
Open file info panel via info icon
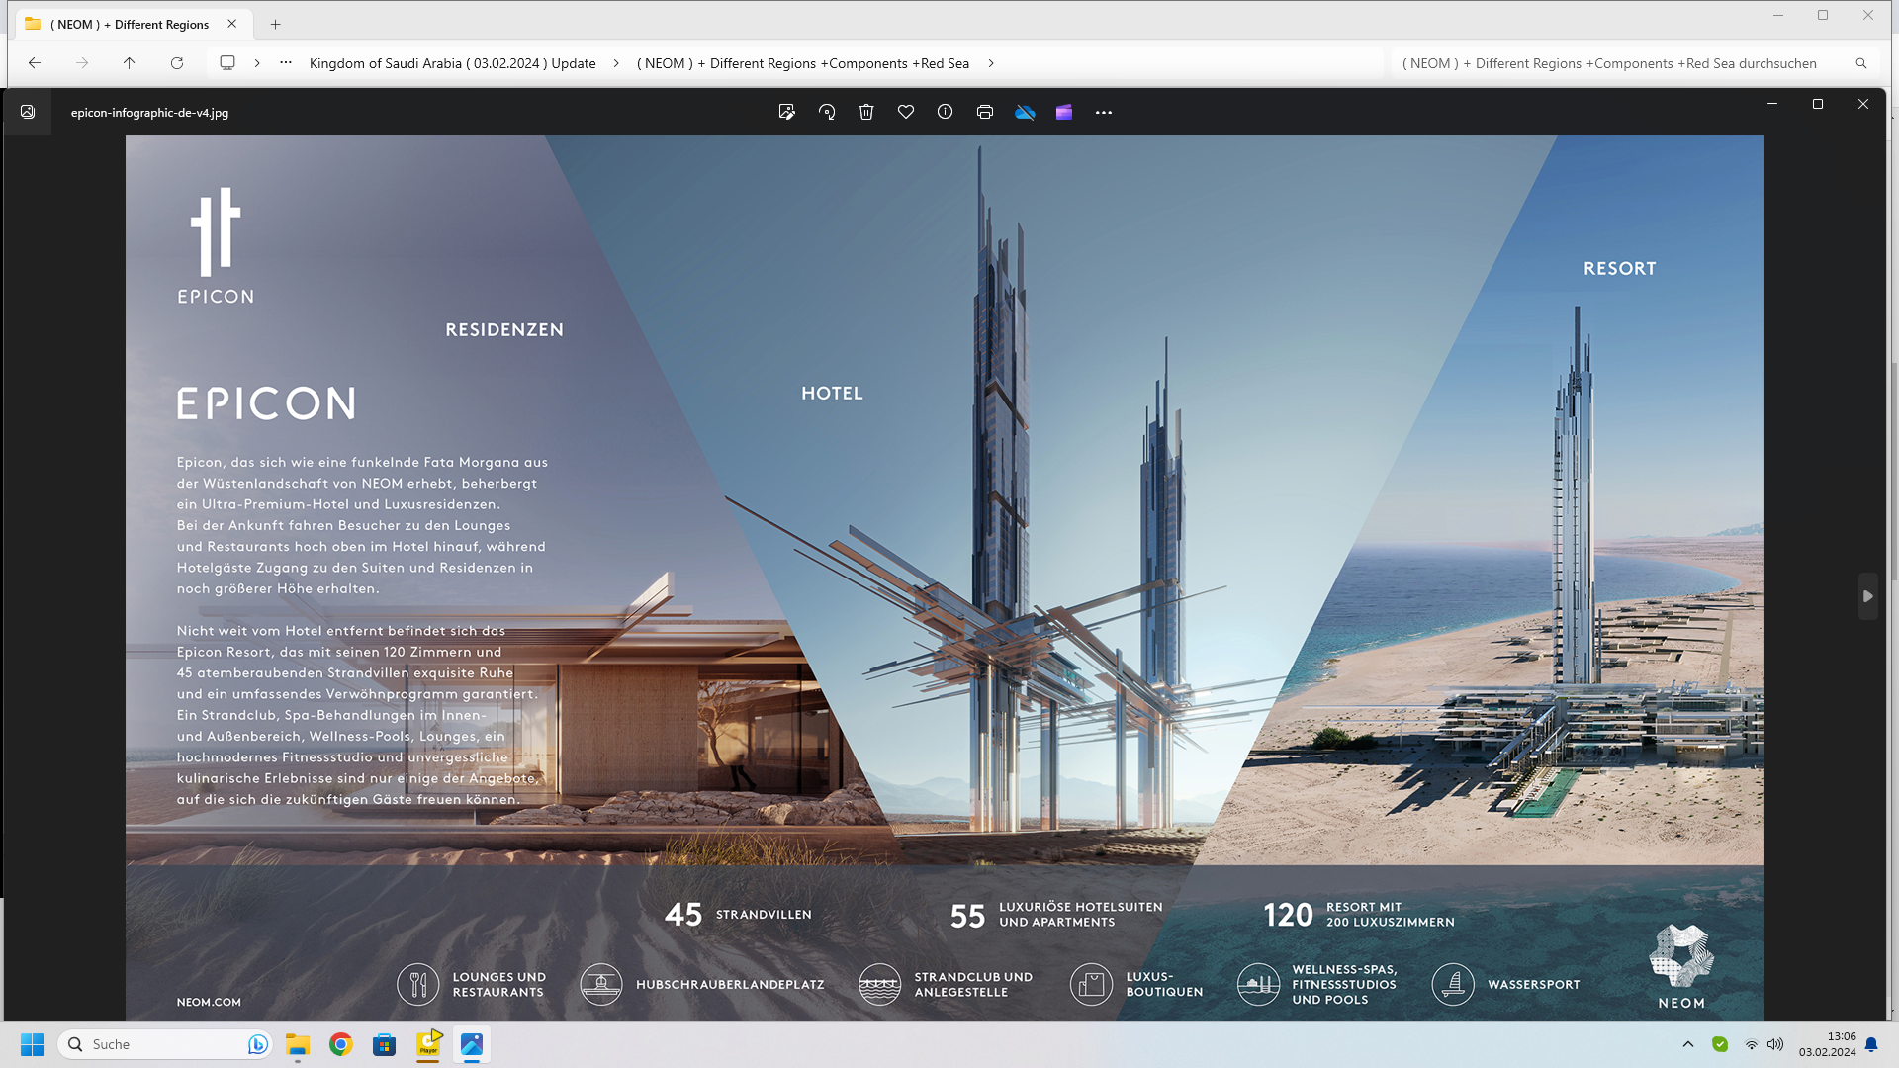click(946, 113)
